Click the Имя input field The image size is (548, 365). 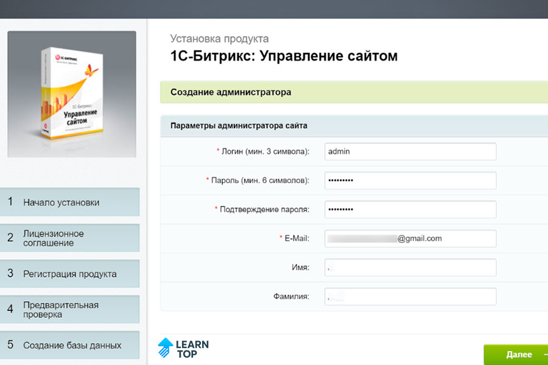coord(410,268)
